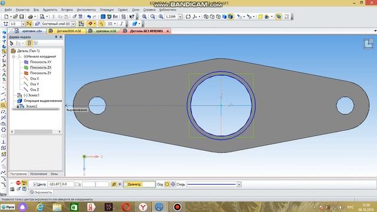
Task: Click the diameter value field
Action: coord(148,184)
